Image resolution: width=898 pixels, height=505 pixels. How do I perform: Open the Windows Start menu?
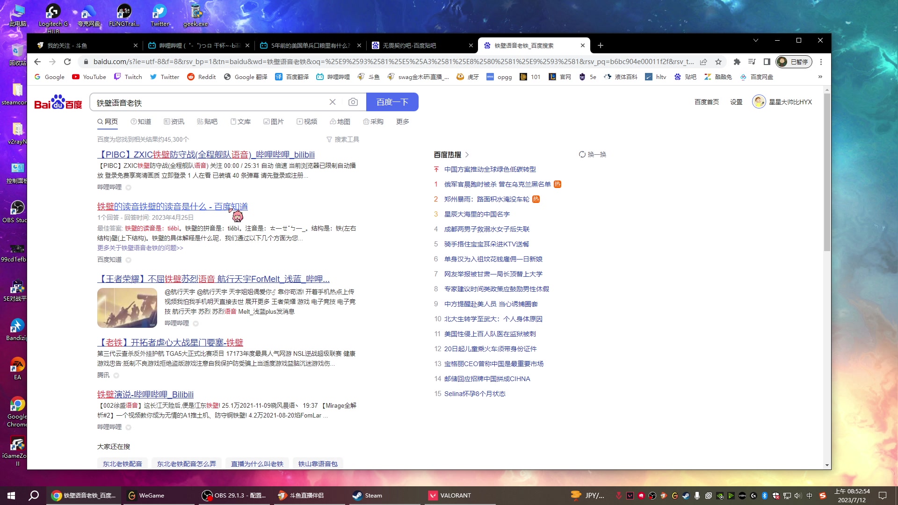point(11,496)
